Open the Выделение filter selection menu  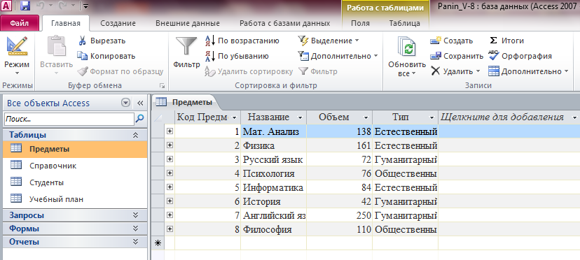coord(328,41)
